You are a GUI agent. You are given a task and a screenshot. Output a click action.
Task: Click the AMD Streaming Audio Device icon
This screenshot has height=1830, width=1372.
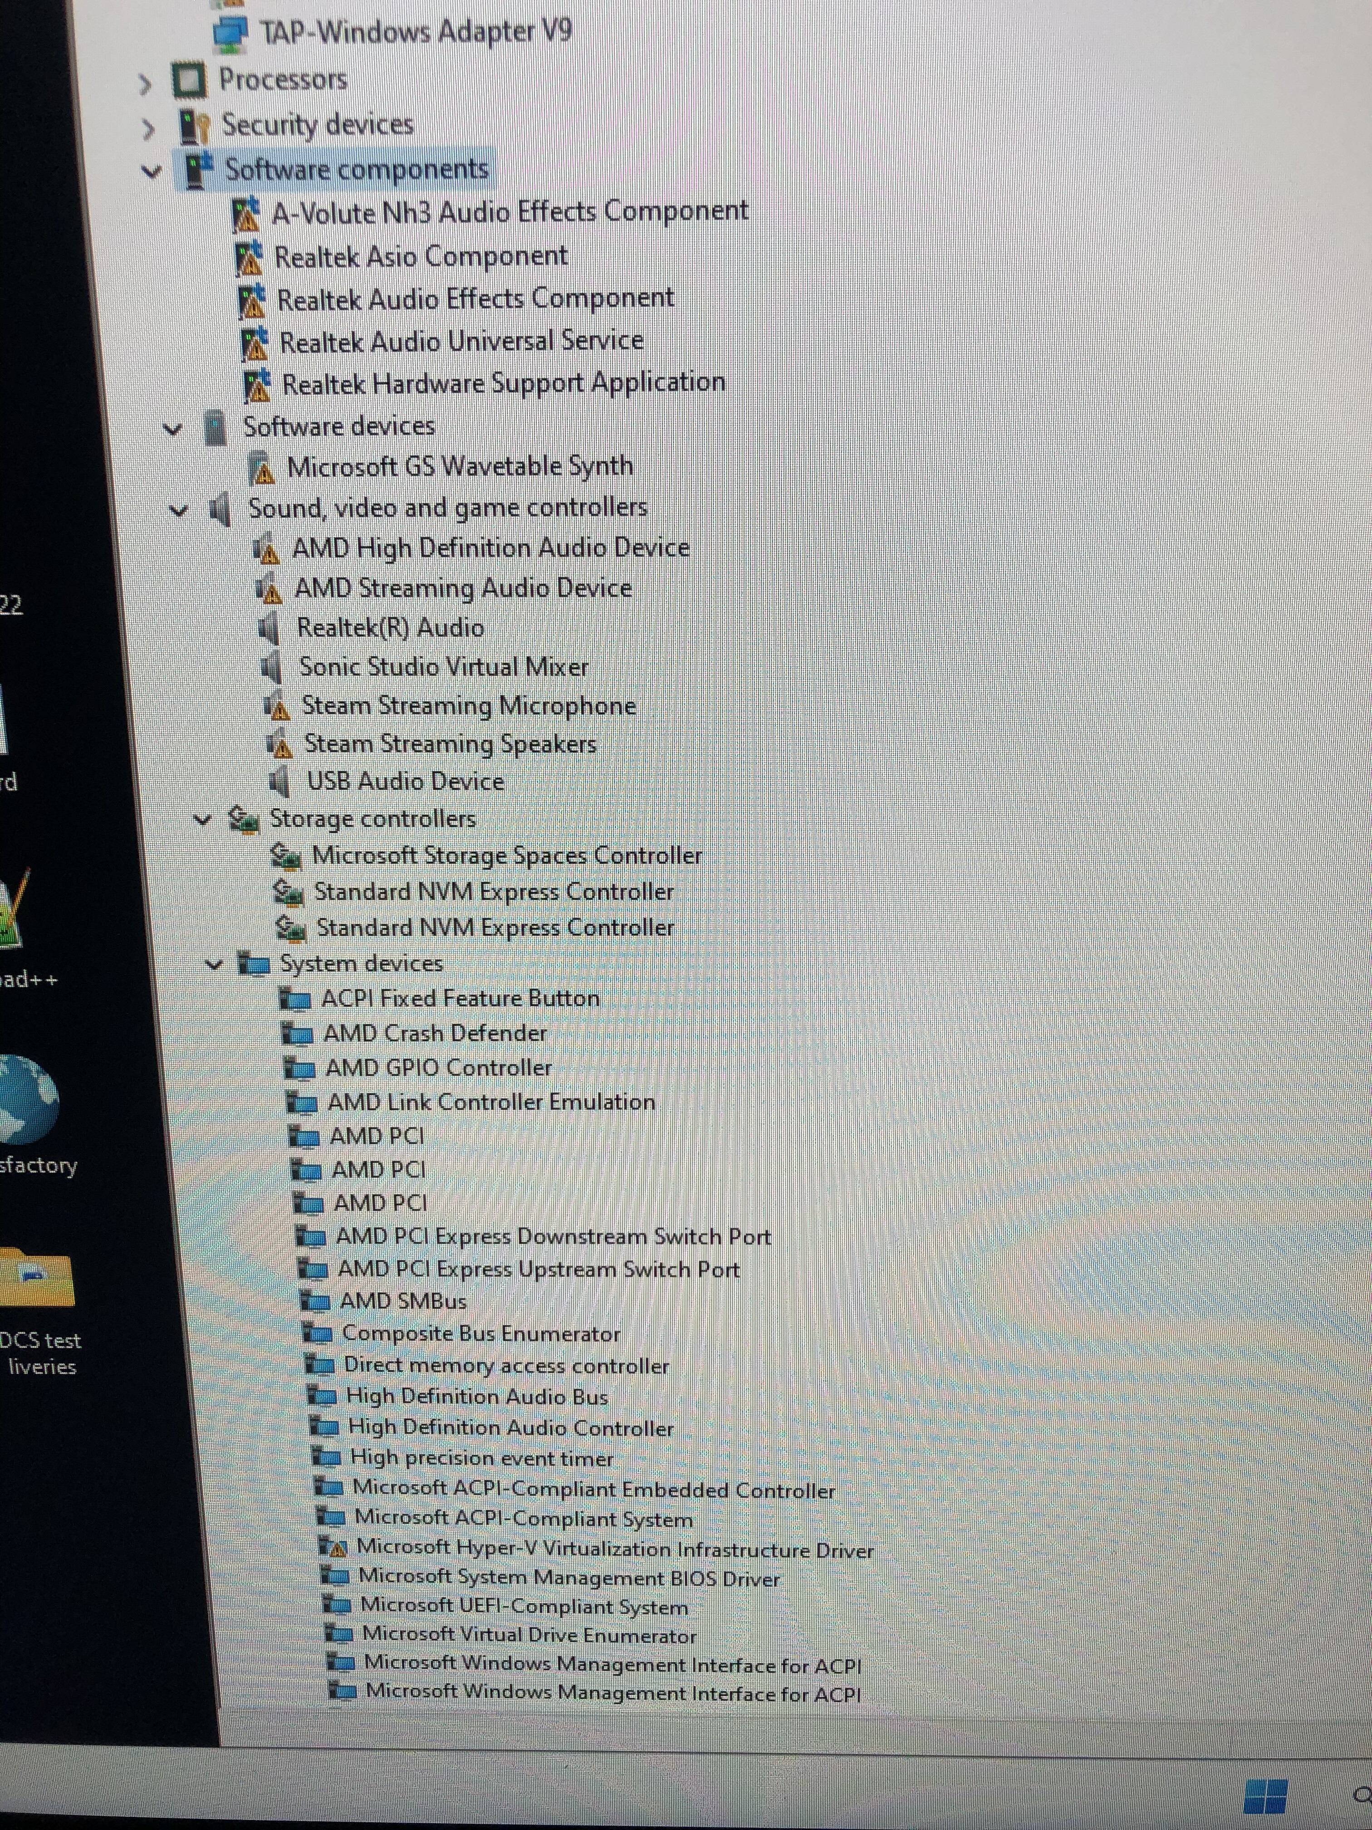pos(269,590)
